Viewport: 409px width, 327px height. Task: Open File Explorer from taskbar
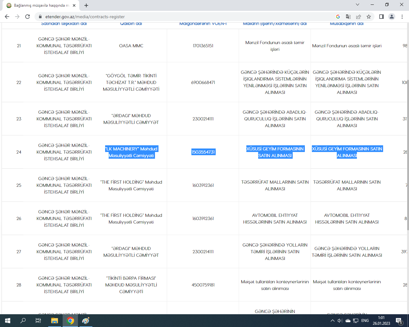tap(55, 321)
